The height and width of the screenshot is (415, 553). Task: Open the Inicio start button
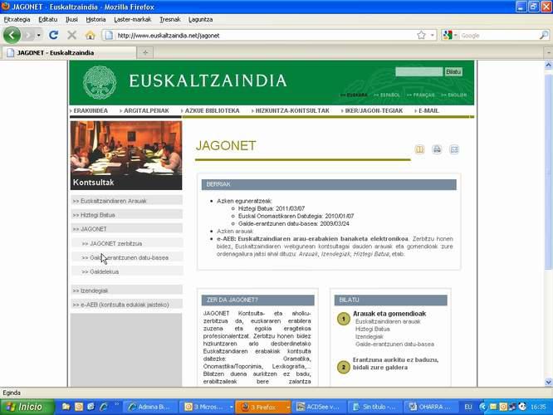27,407
